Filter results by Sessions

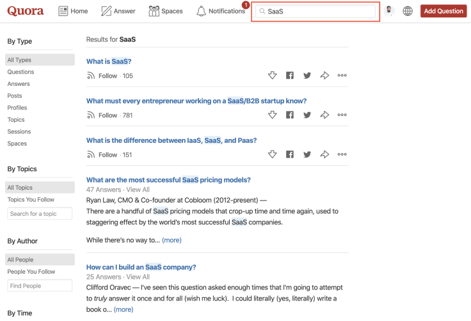(19, 131)
